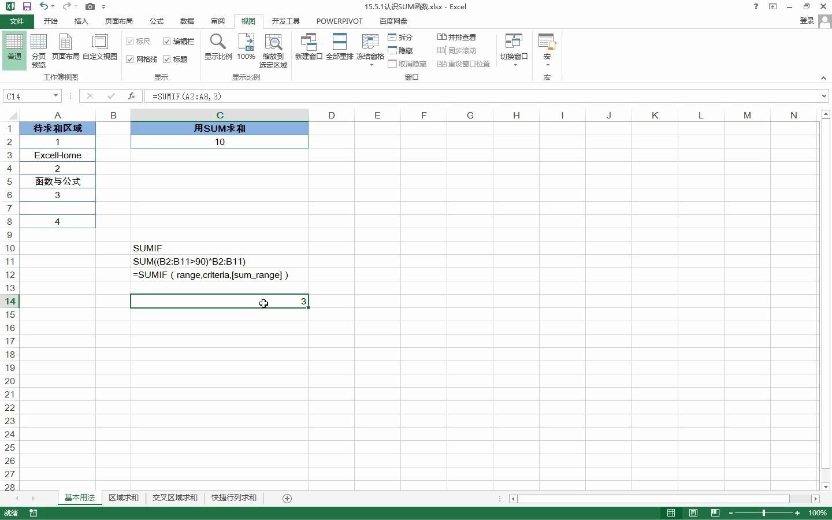Open Switch Windows (切换窗口) menu

[514, 50]
